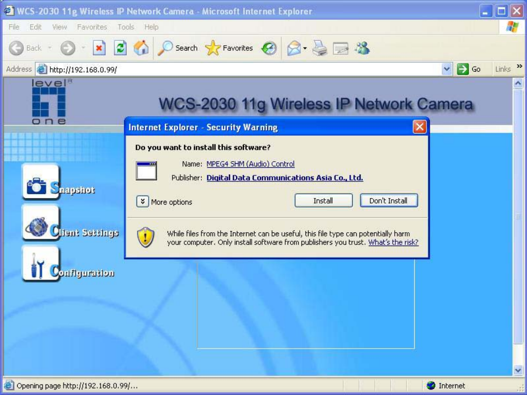Close the Security Warning dialog
This screenshot has height=395, width=527.
click(420, 127)
